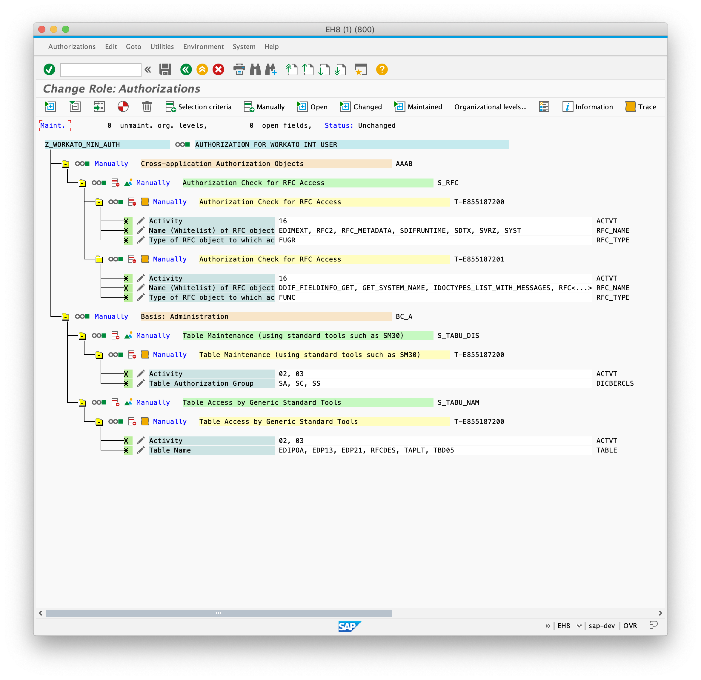Open the Utilities menu

pos(162,47)
